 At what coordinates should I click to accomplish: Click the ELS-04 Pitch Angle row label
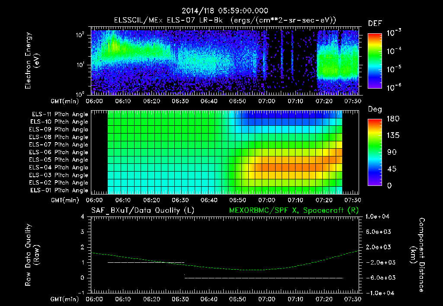(x=59, y=168)
